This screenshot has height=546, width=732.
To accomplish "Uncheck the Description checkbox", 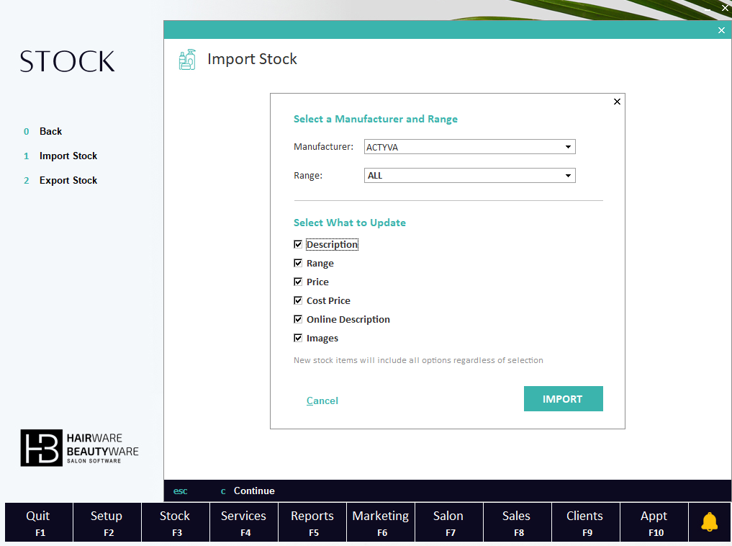I will 298,245.
